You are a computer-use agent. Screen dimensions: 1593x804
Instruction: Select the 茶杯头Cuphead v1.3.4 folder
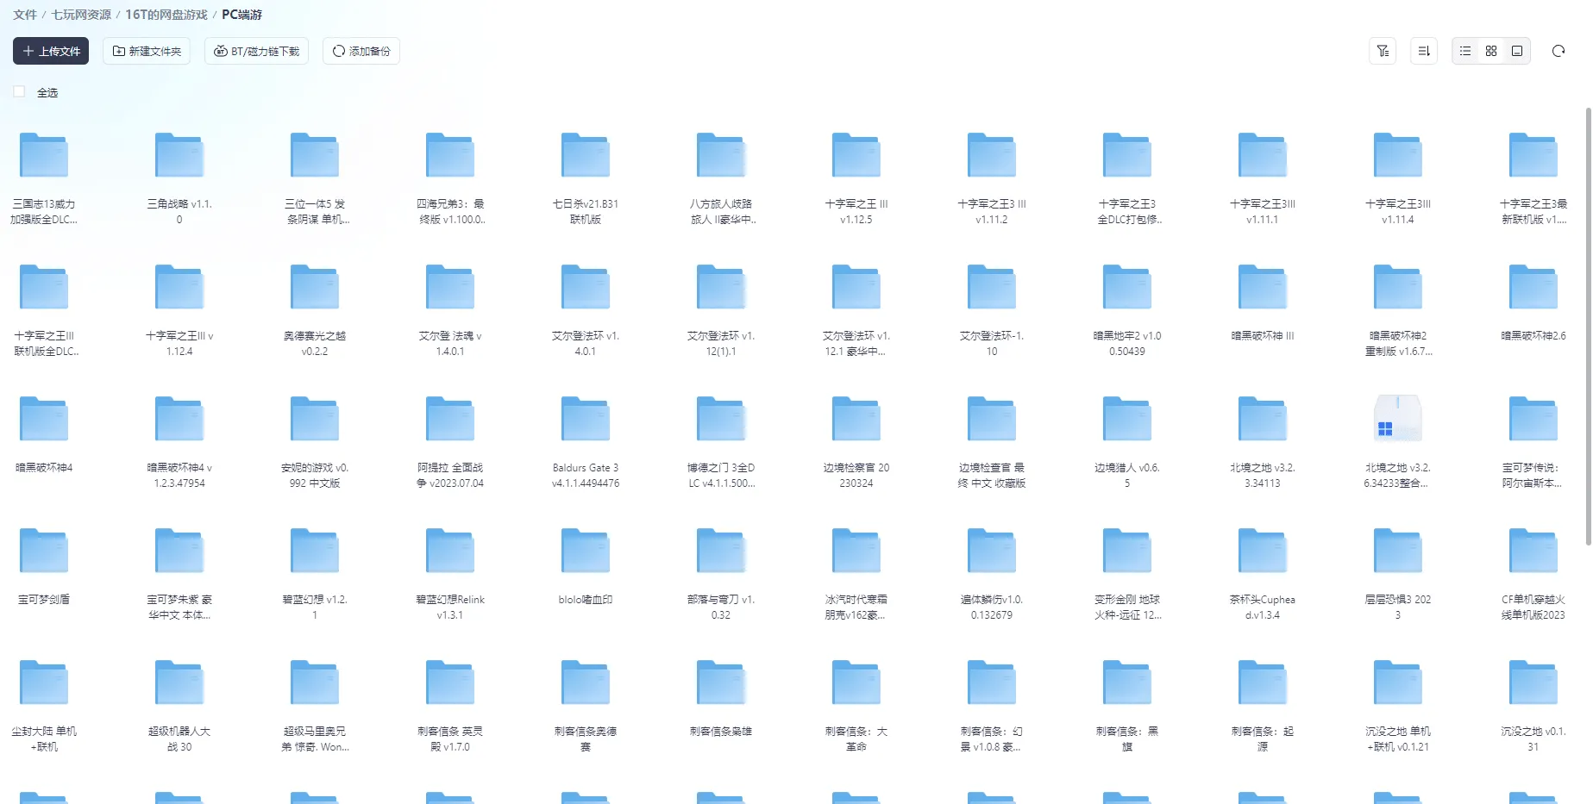point(1262,573)
